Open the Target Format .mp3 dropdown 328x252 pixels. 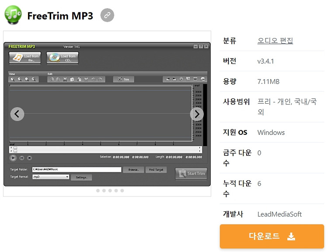[51, 177]
